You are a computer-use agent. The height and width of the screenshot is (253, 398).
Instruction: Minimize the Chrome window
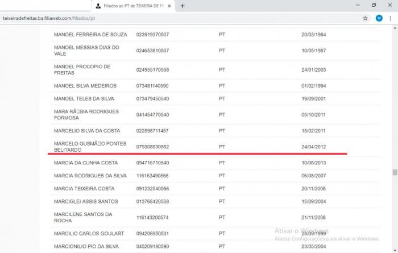(x=355, y=5)
